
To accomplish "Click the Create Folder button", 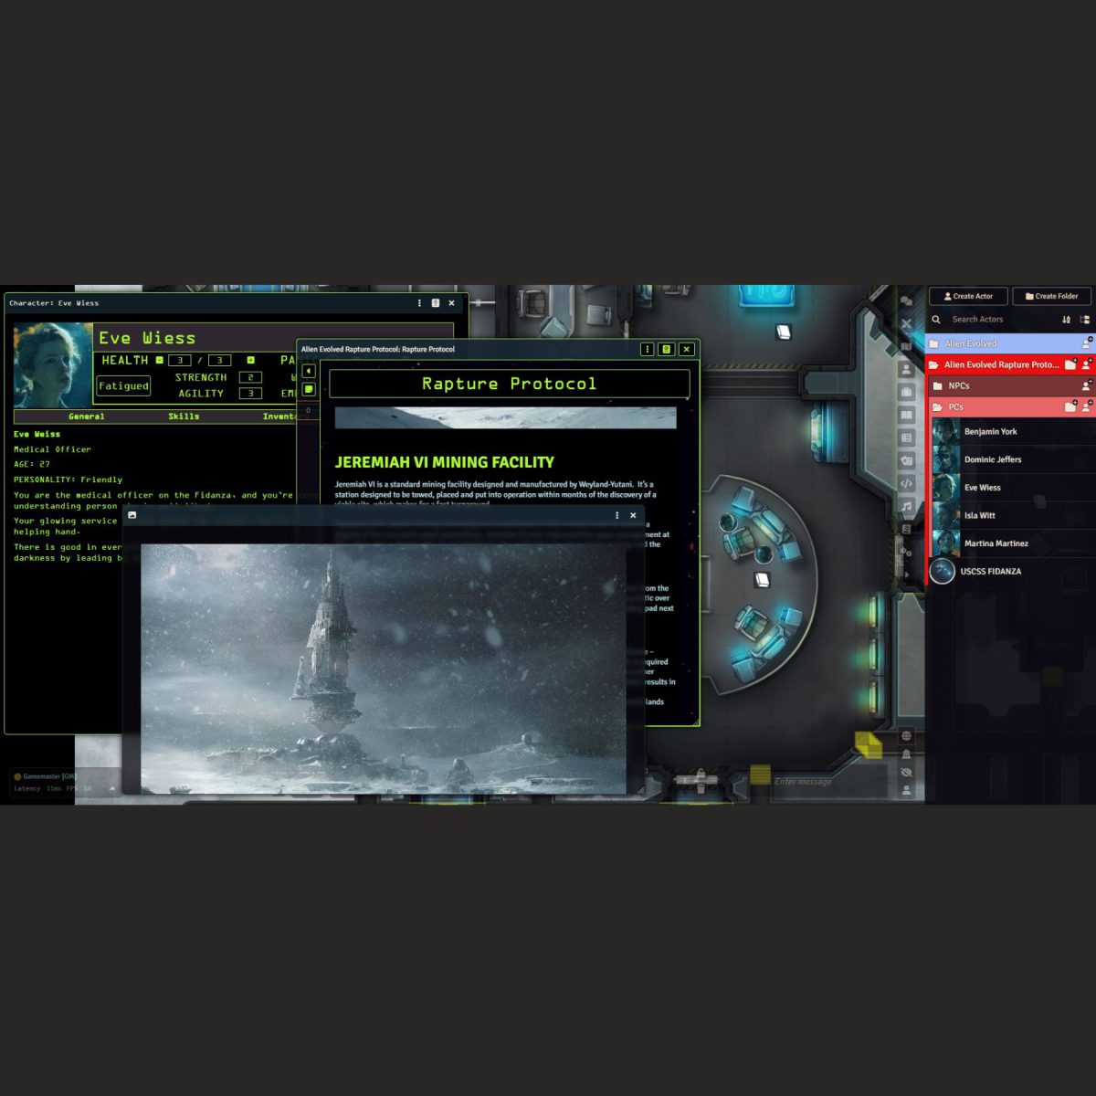I will point(1051,296).
